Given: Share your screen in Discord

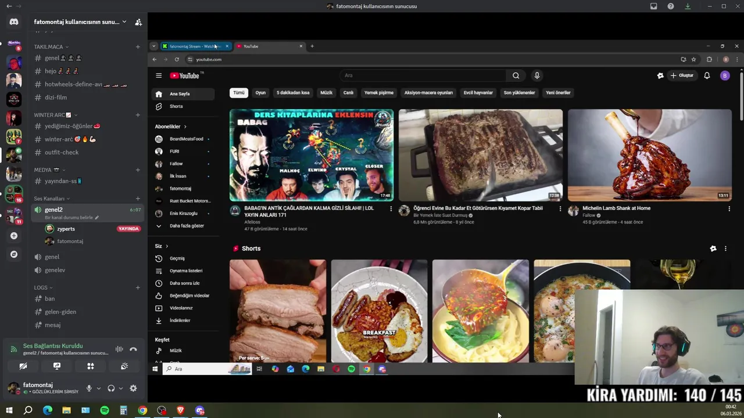Looking at the screenshot, I should click(x=57, y=366).
